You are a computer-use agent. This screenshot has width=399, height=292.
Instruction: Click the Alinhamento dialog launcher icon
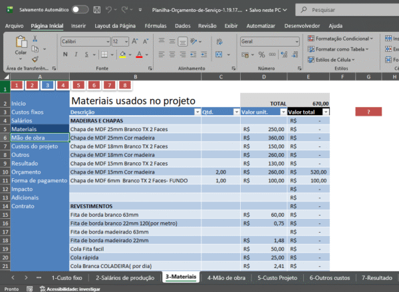click(233, 69)
